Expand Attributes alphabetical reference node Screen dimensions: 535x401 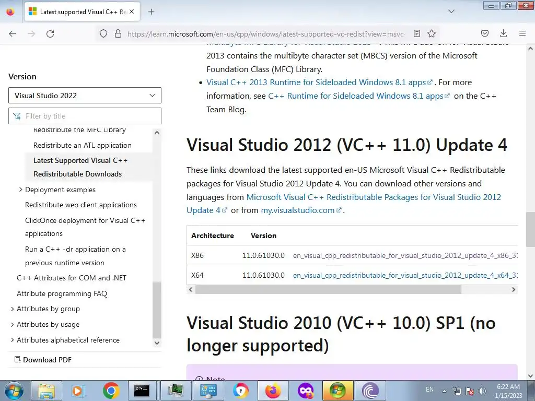[x=13, y=340]
